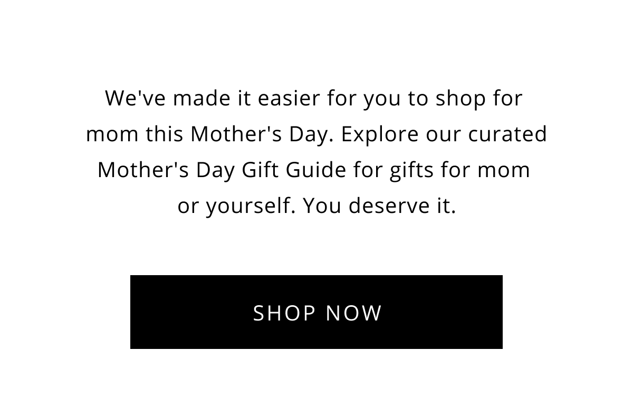Click the word "We've" at paragraph start

[136, 99]
